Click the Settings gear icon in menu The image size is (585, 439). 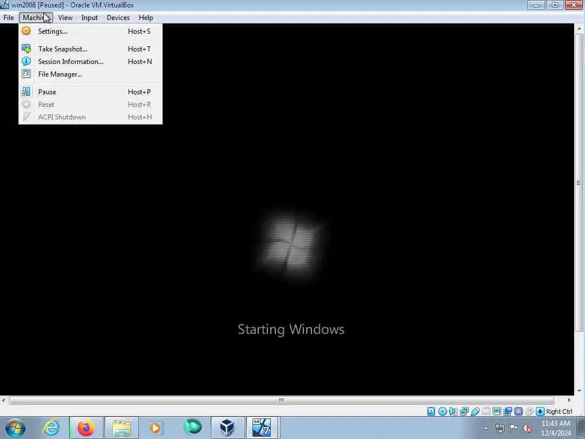coord(26,31)
